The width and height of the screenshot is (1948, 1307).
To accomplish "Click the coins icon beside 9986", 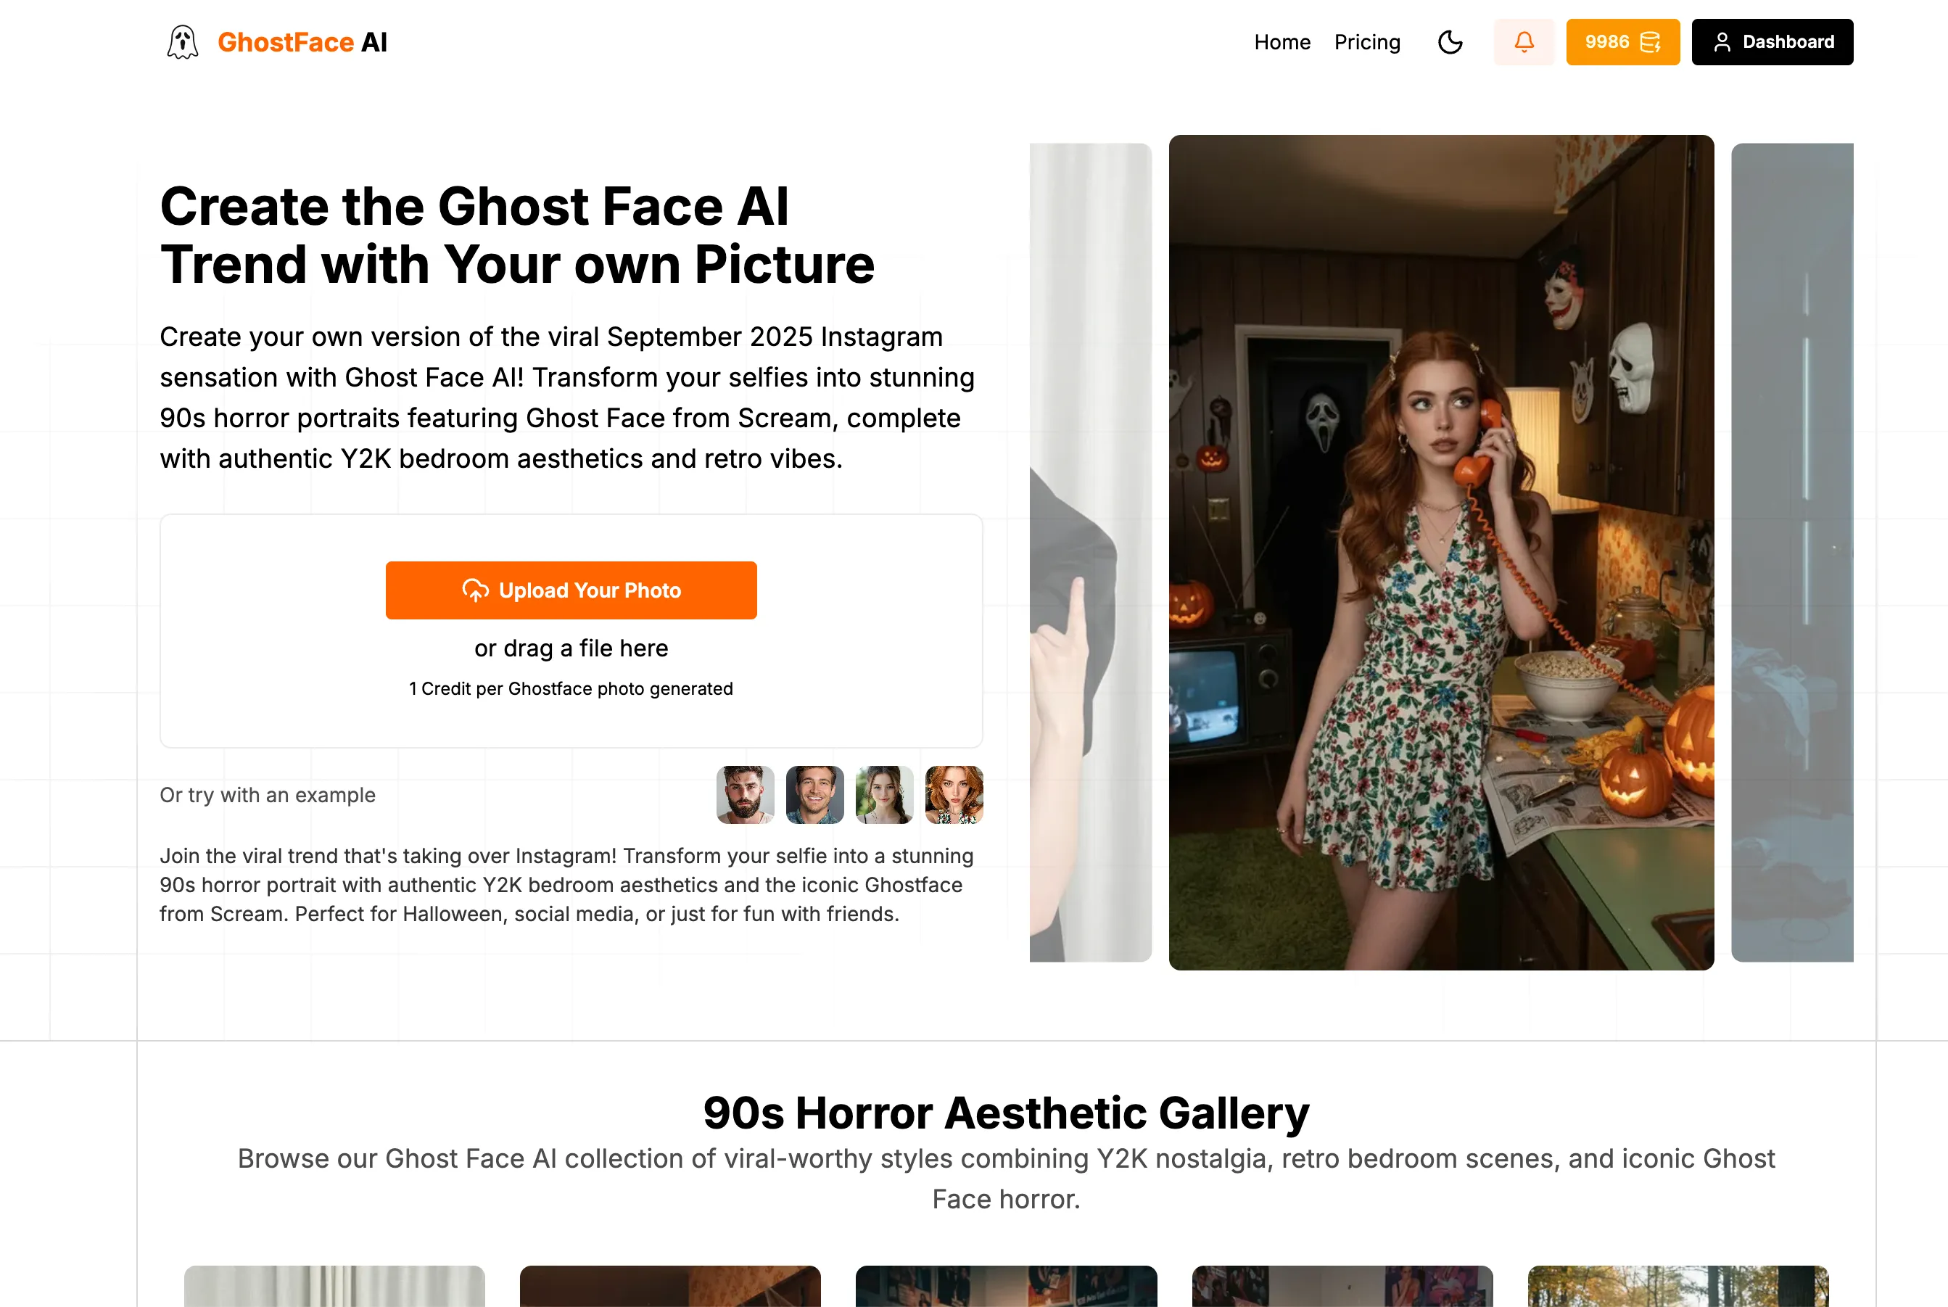I will pos(1651,41).
